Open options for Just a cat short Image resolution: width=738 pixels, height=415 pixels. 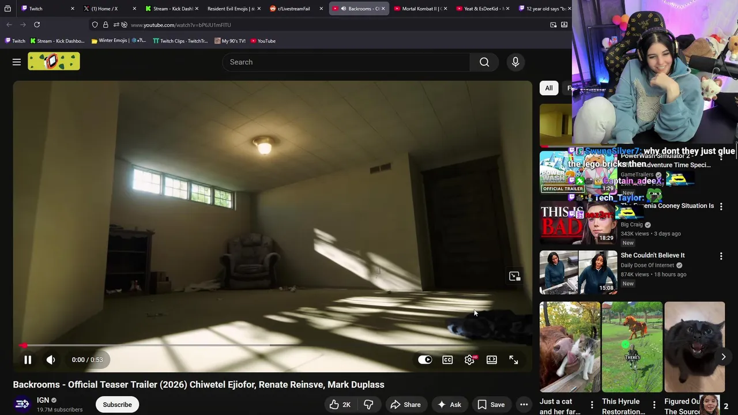point(592,405)
